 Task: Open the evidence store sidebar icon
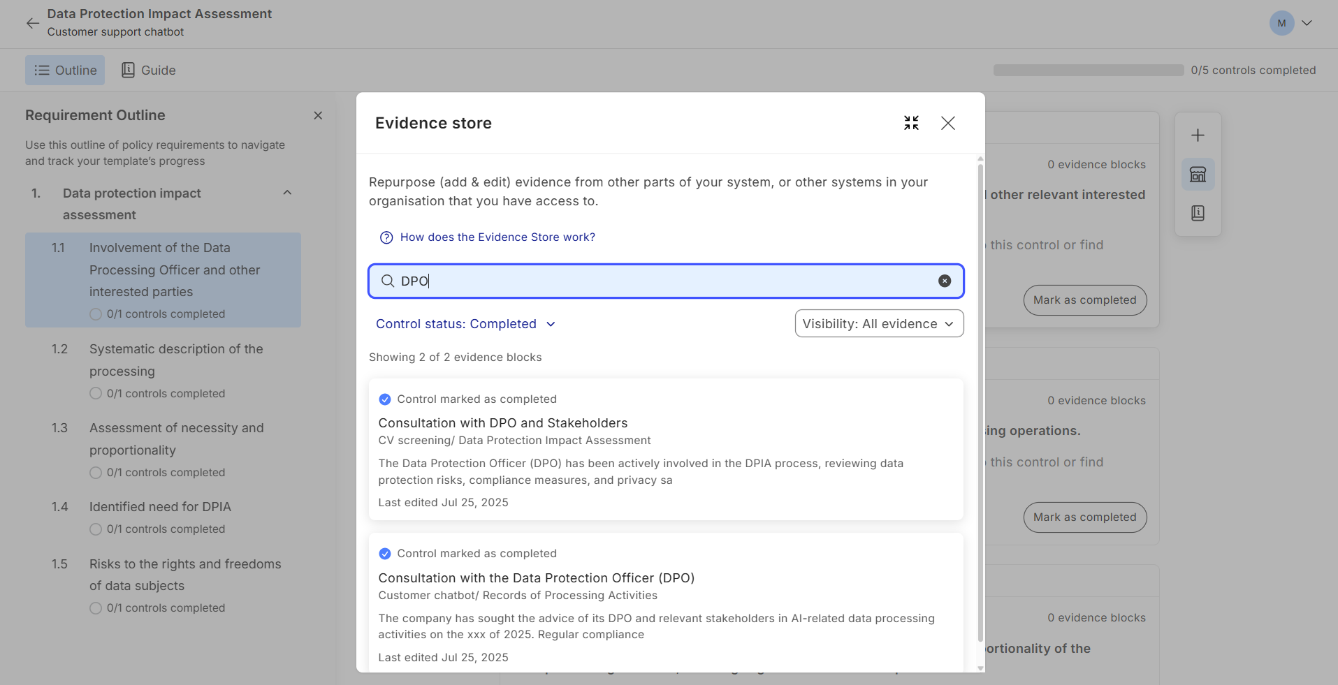[1198, 175]
